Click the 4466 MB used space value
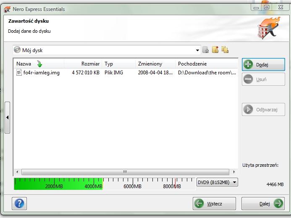291x218 pixels. (x=275, y=184)
